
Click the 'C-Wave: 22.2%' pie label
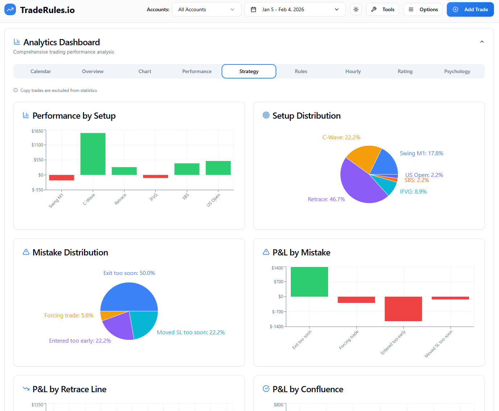(341, 137)
